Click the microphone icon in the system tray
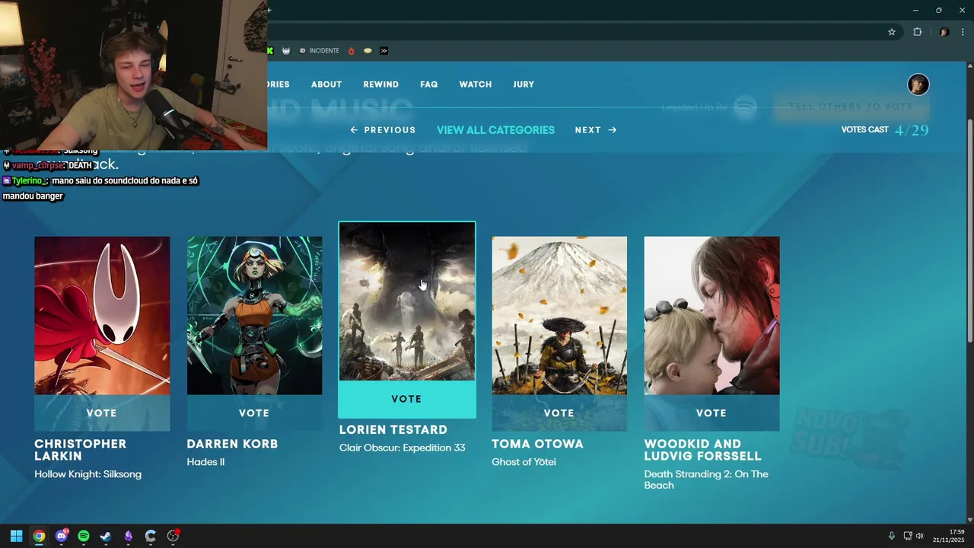This screenshot has width=974, height=548. (x=892, y=536)
